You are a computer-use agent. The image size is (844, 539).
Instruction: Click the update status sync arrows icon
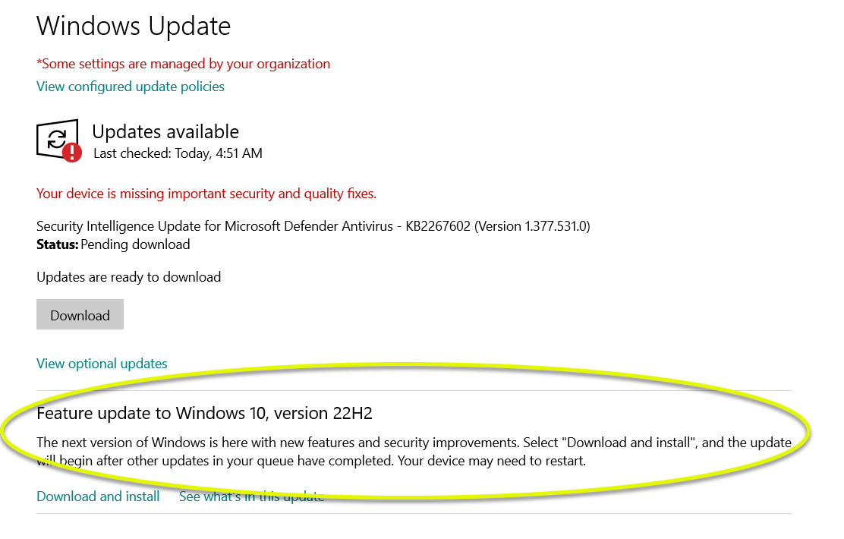[56, 139]
